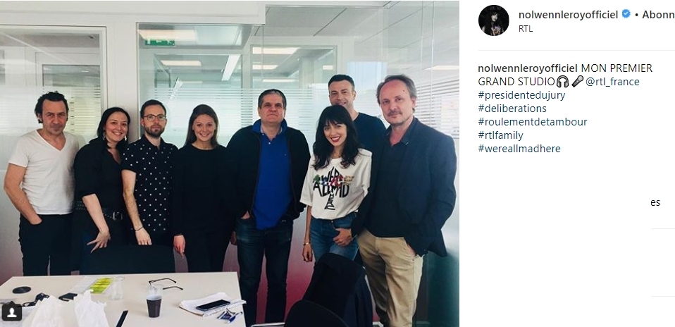Open hashtag #rtlfamily

point(500,135)
